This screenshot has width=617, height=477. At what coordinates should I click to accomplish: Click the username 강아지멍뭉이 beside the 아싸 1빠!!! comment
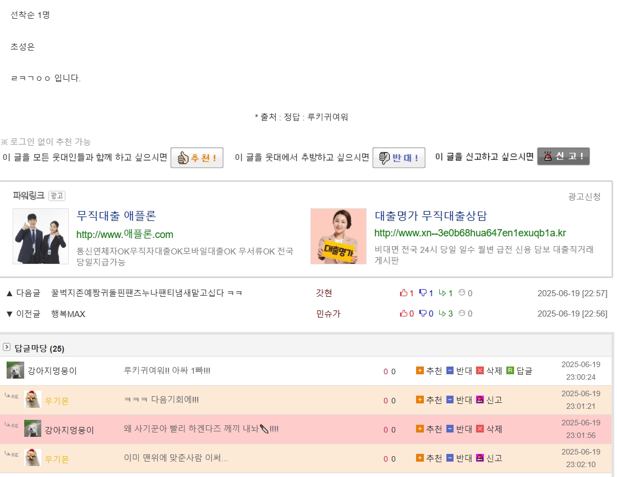[x=52, y=371]
